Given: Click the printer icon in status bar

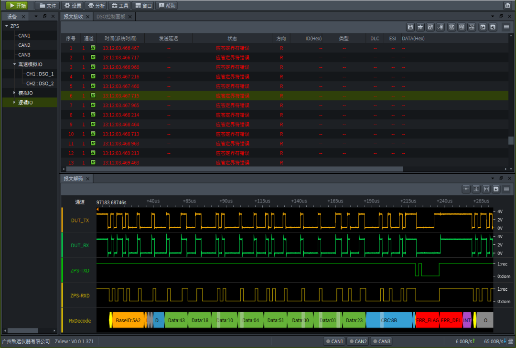Looking at the screenshot, I should point(510,341).
